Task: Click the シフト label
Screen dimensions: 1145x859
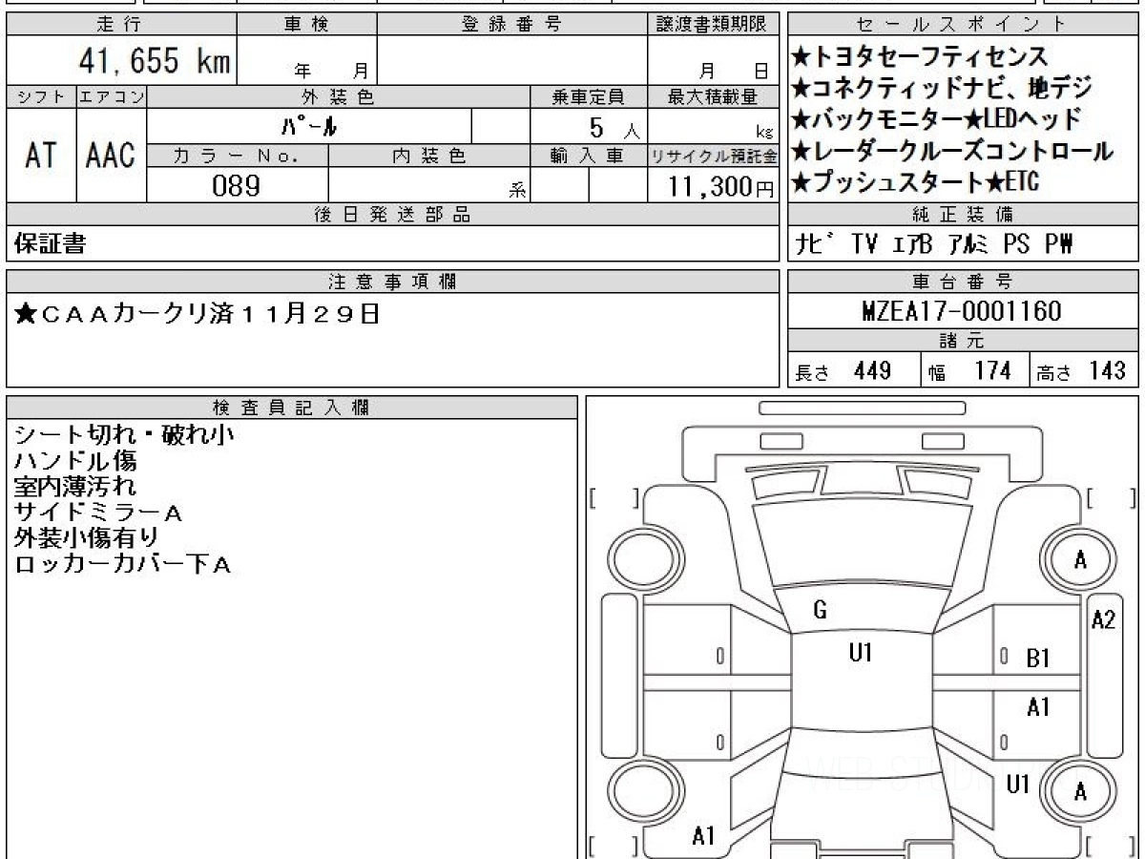Action: coord(41,96)
